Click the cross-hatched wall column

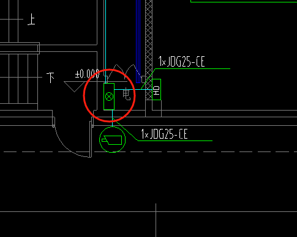149,49
